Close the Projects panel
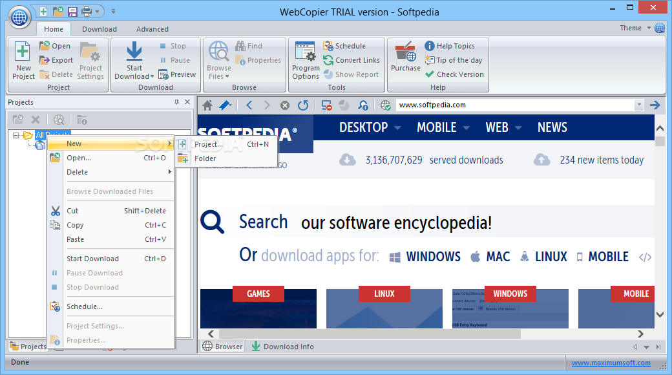Viewport: 672px width, 375px height. tap(187, 102)
